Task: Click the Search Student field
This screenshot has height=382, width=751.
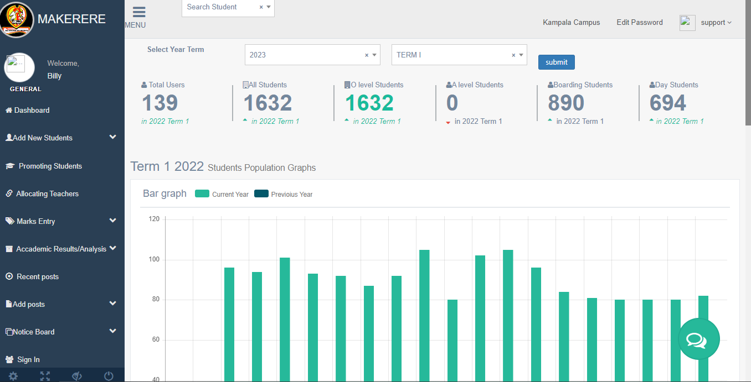Action: click(x=222, y=7)
